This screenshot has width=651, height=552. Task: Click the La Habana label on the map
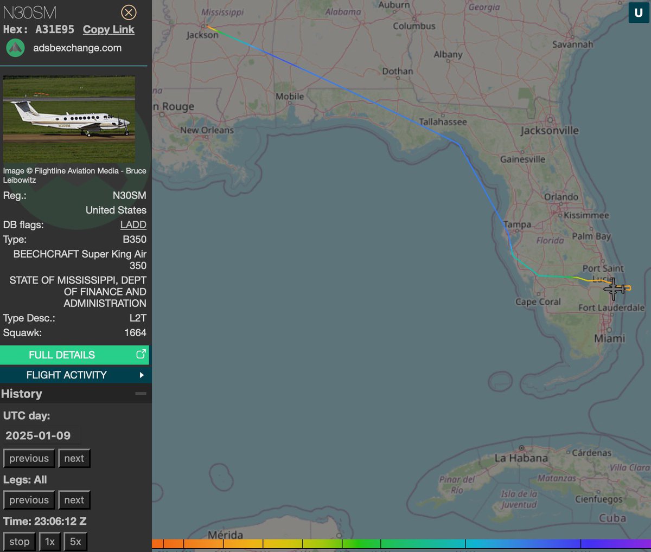click(521, 458)
